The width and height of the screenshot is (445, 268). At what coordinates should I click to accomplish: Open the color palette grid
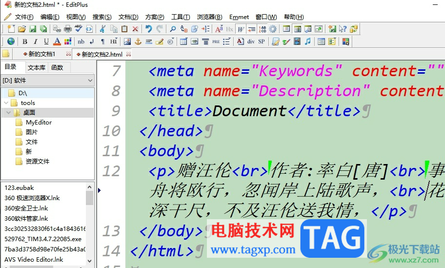pyautogui.click(x=67, y=41)
